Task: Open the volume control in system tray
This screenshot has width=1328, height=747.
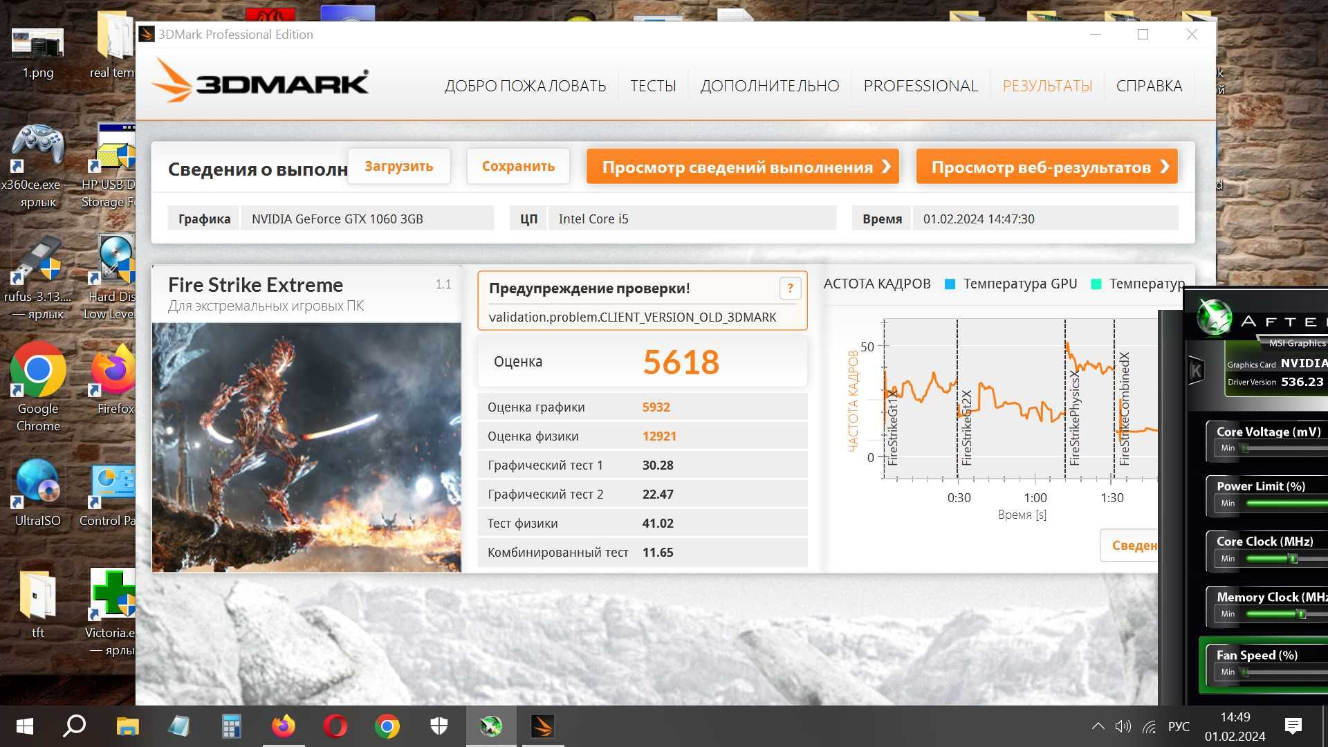Action: point(1123,726)
